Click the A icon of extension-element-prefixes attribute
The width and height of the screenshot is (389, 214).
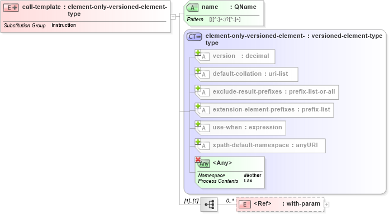pyautogui.click(x=203, y=110)
